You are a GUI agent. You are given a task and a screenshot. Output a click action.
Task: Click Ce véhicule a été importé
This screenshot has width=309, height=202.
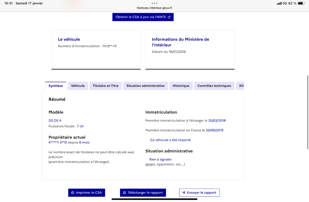click(170, 140)
